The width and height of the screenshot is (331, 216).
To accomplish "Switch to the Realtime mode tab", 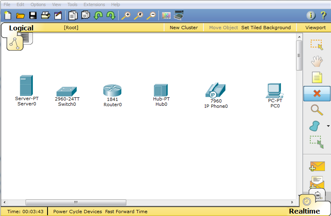I will pos(304,211).
